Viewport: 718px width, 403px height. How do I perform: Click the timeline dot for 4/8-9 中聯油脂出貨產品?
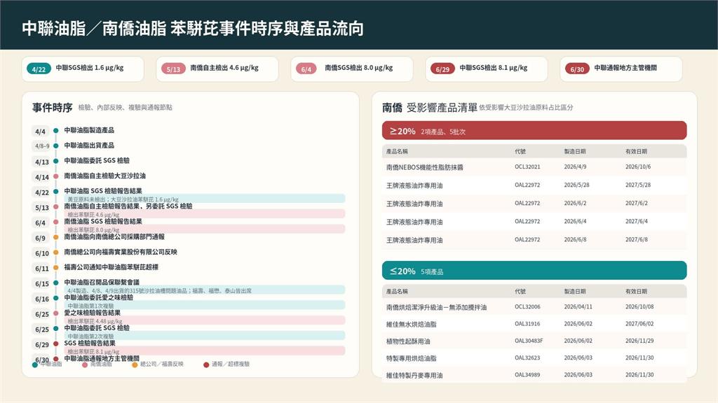click(56, 146)
